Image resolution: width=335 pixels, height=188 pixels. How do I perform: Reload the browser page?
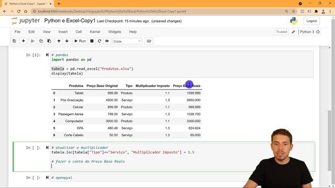tap(19, 11)
